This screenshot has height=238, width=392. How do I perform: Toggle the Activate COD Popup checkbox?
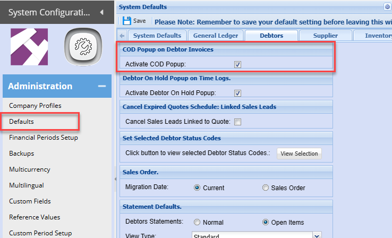click(238, 64)
